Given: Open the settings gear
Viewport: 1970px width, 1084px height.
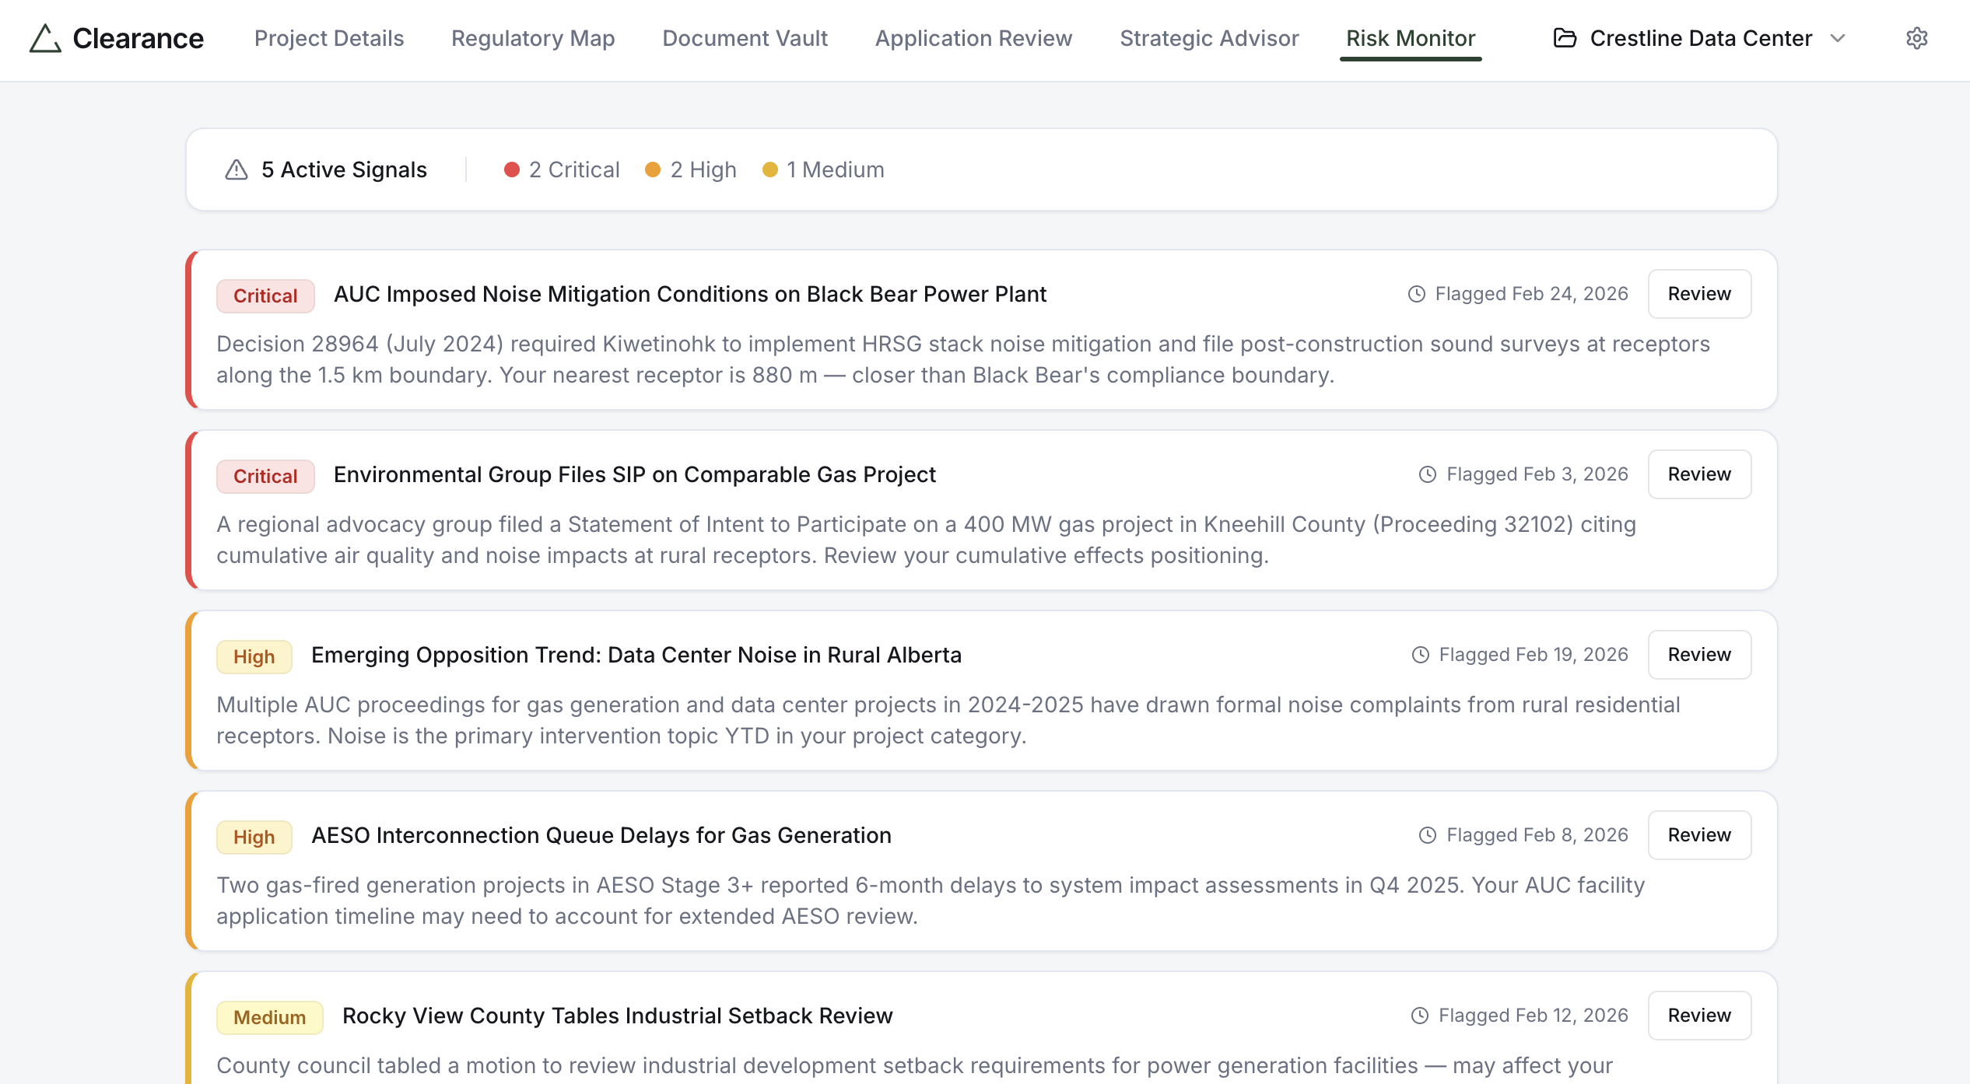Looking at the screenshot, I should [x=1917, y=39].
